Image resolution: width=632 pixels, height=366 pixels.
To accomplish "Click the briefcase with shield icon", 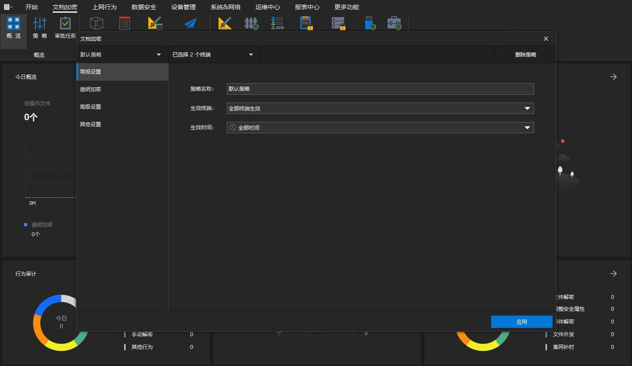I will coord(394,23).
